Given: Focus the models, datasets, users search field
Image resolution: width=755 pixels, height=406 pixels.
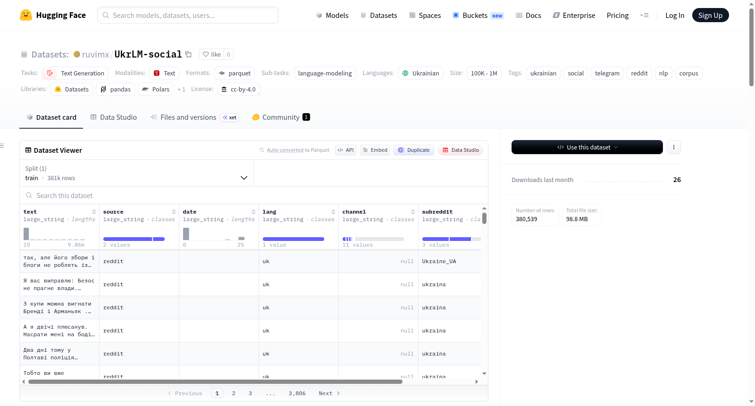Looking at the screenshot, I should click(x=188, y=15).
